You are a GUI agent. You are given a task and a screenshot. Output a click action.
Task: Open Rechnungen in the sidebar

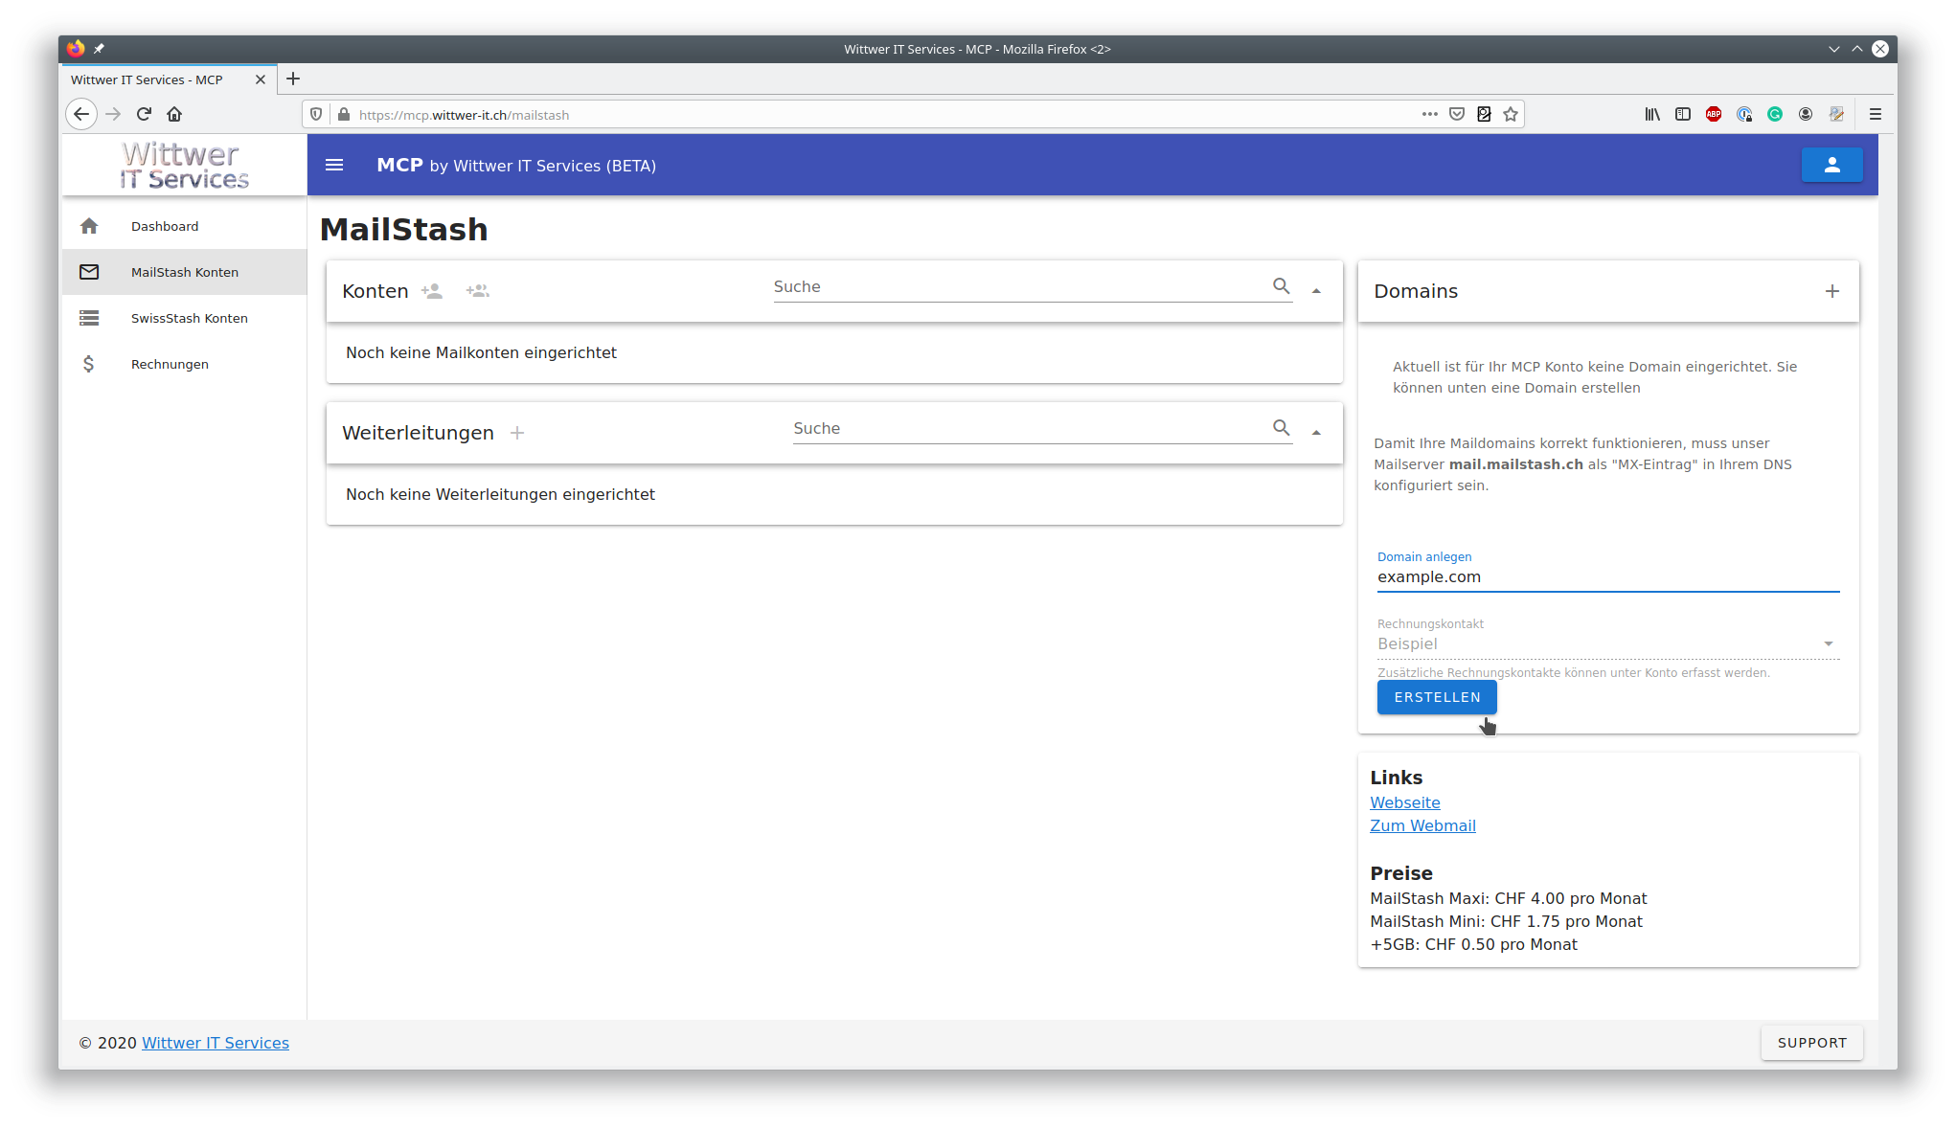click(x=184, y=364)
